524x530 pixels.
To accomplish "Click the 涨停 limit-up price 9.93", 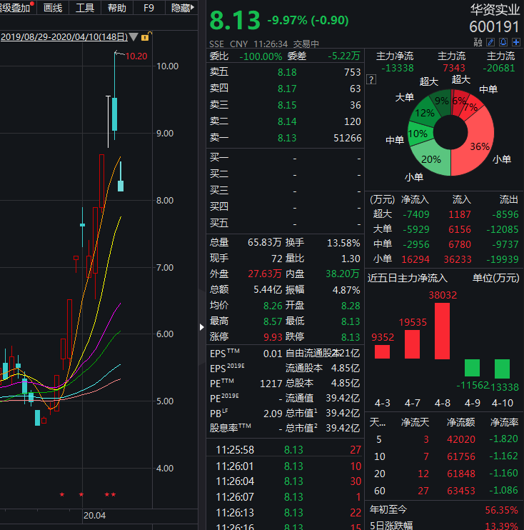I will pos(273,337).
